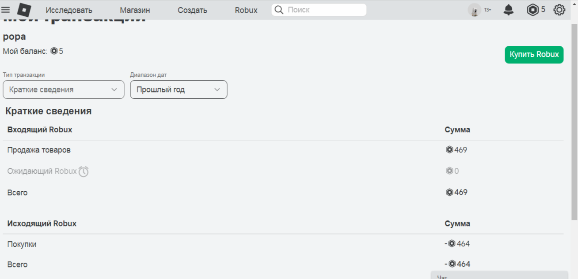Click the search magnifier icon

279,10
